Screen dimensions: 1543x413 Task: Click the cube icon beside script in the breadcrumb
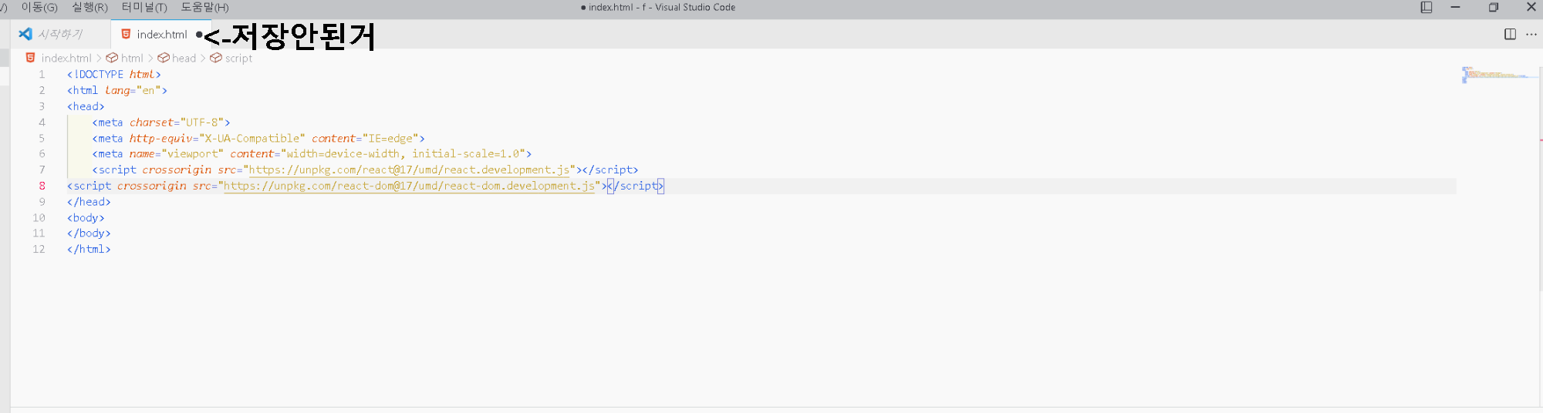[216, 58]
